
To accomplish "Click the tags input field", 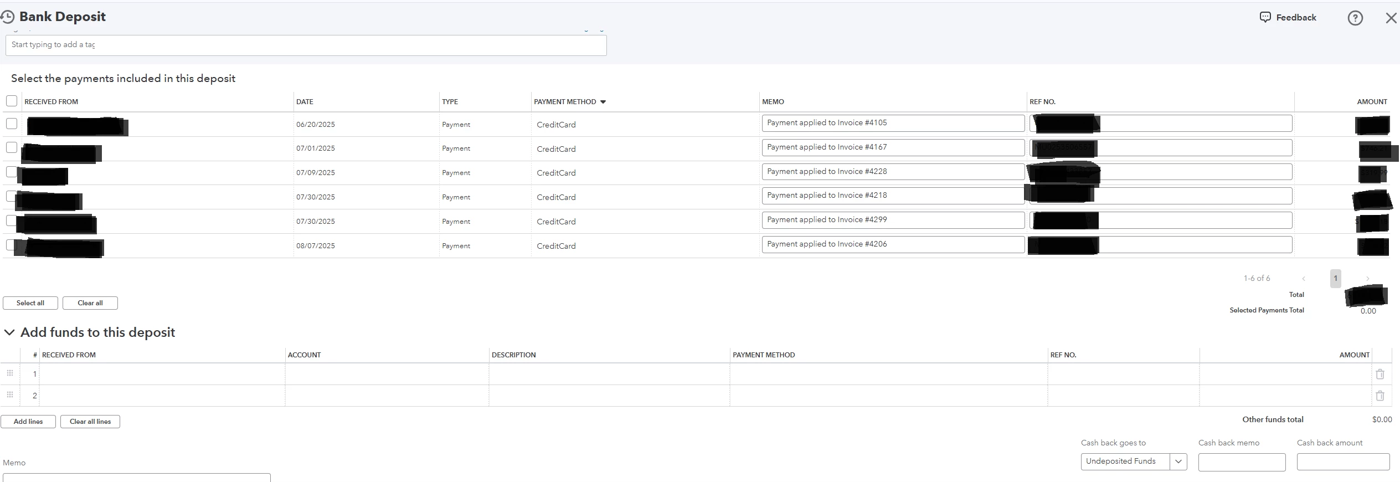I will (306, 45).
